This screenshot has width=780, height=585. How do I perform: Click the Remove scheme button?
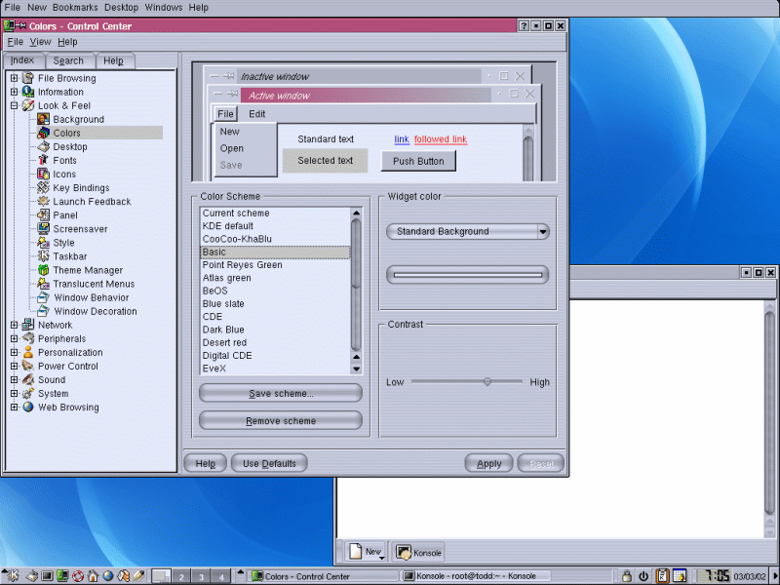tap(281, 421)
